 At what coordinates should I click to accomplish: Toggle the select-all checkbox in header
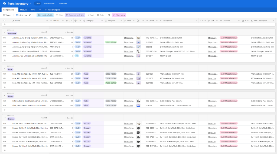pyautogui.click(x=4, y=20)
